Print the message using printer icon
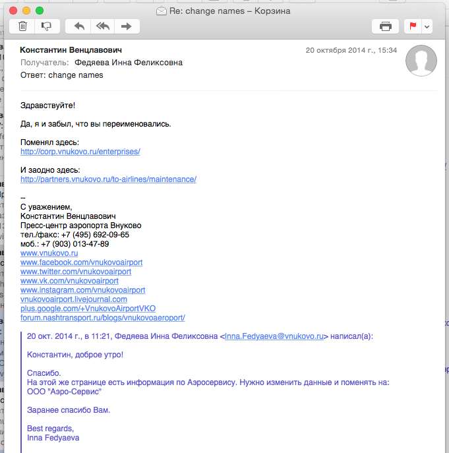The image size is (449, 453). tap(386, 26)
